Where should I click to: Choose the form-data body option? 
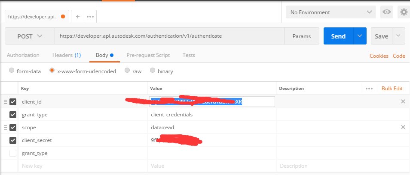[12, 71]
